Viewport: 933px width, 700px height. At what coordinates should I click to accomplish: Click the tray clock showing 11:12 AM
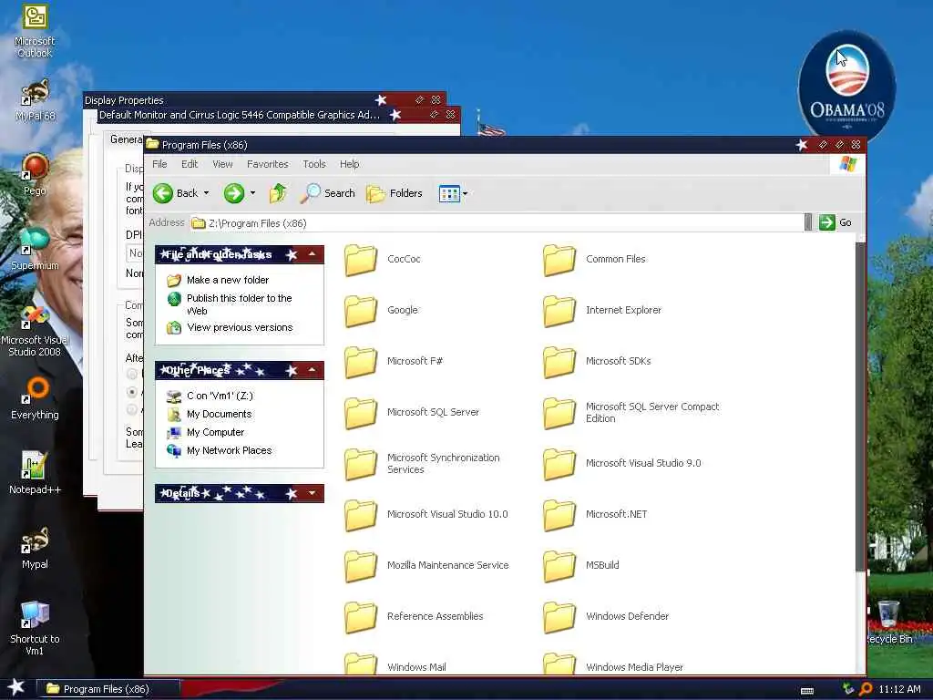click(899, 689)
